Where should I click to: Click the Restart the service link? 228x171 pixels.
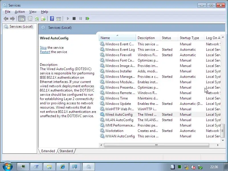(x=45, y=52)
